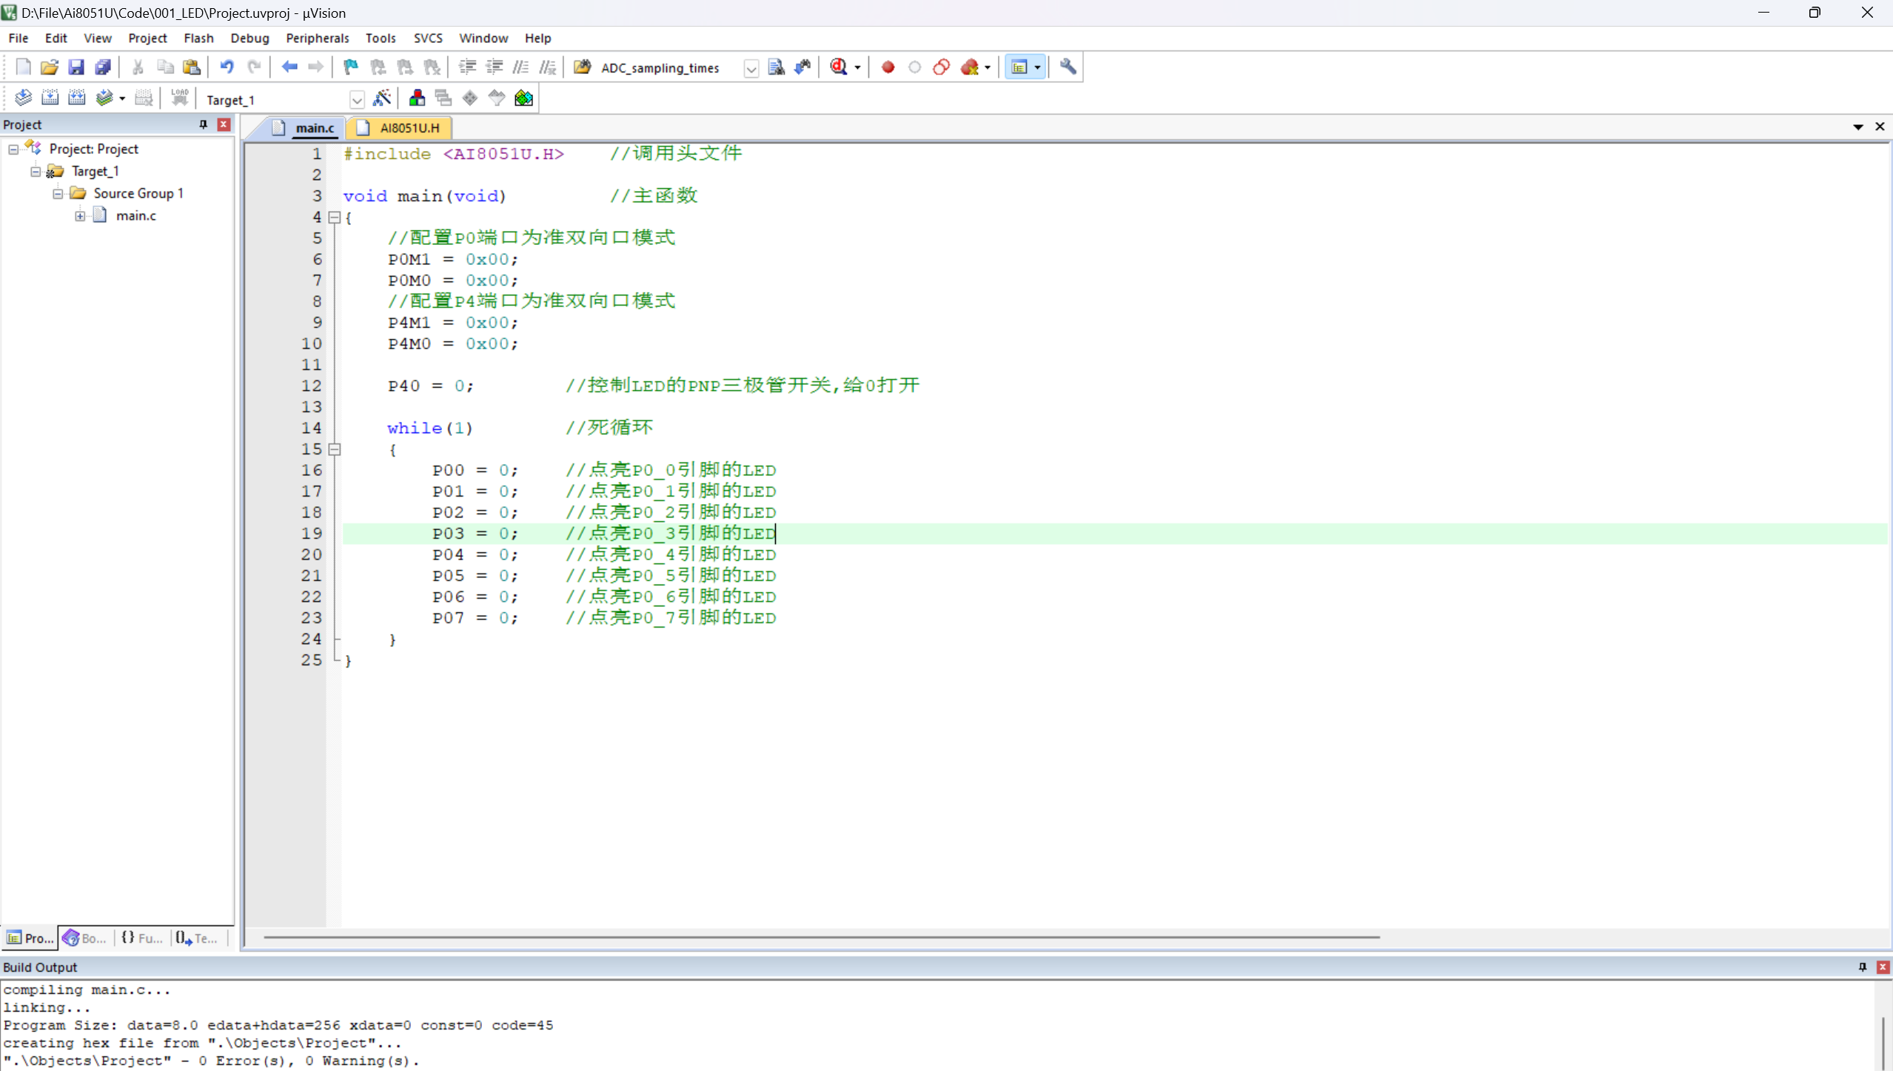This screenshot has width=1893, height=1071.
Task: Close the Project panel
Action: pyautogui.click(x=224, y=124)
